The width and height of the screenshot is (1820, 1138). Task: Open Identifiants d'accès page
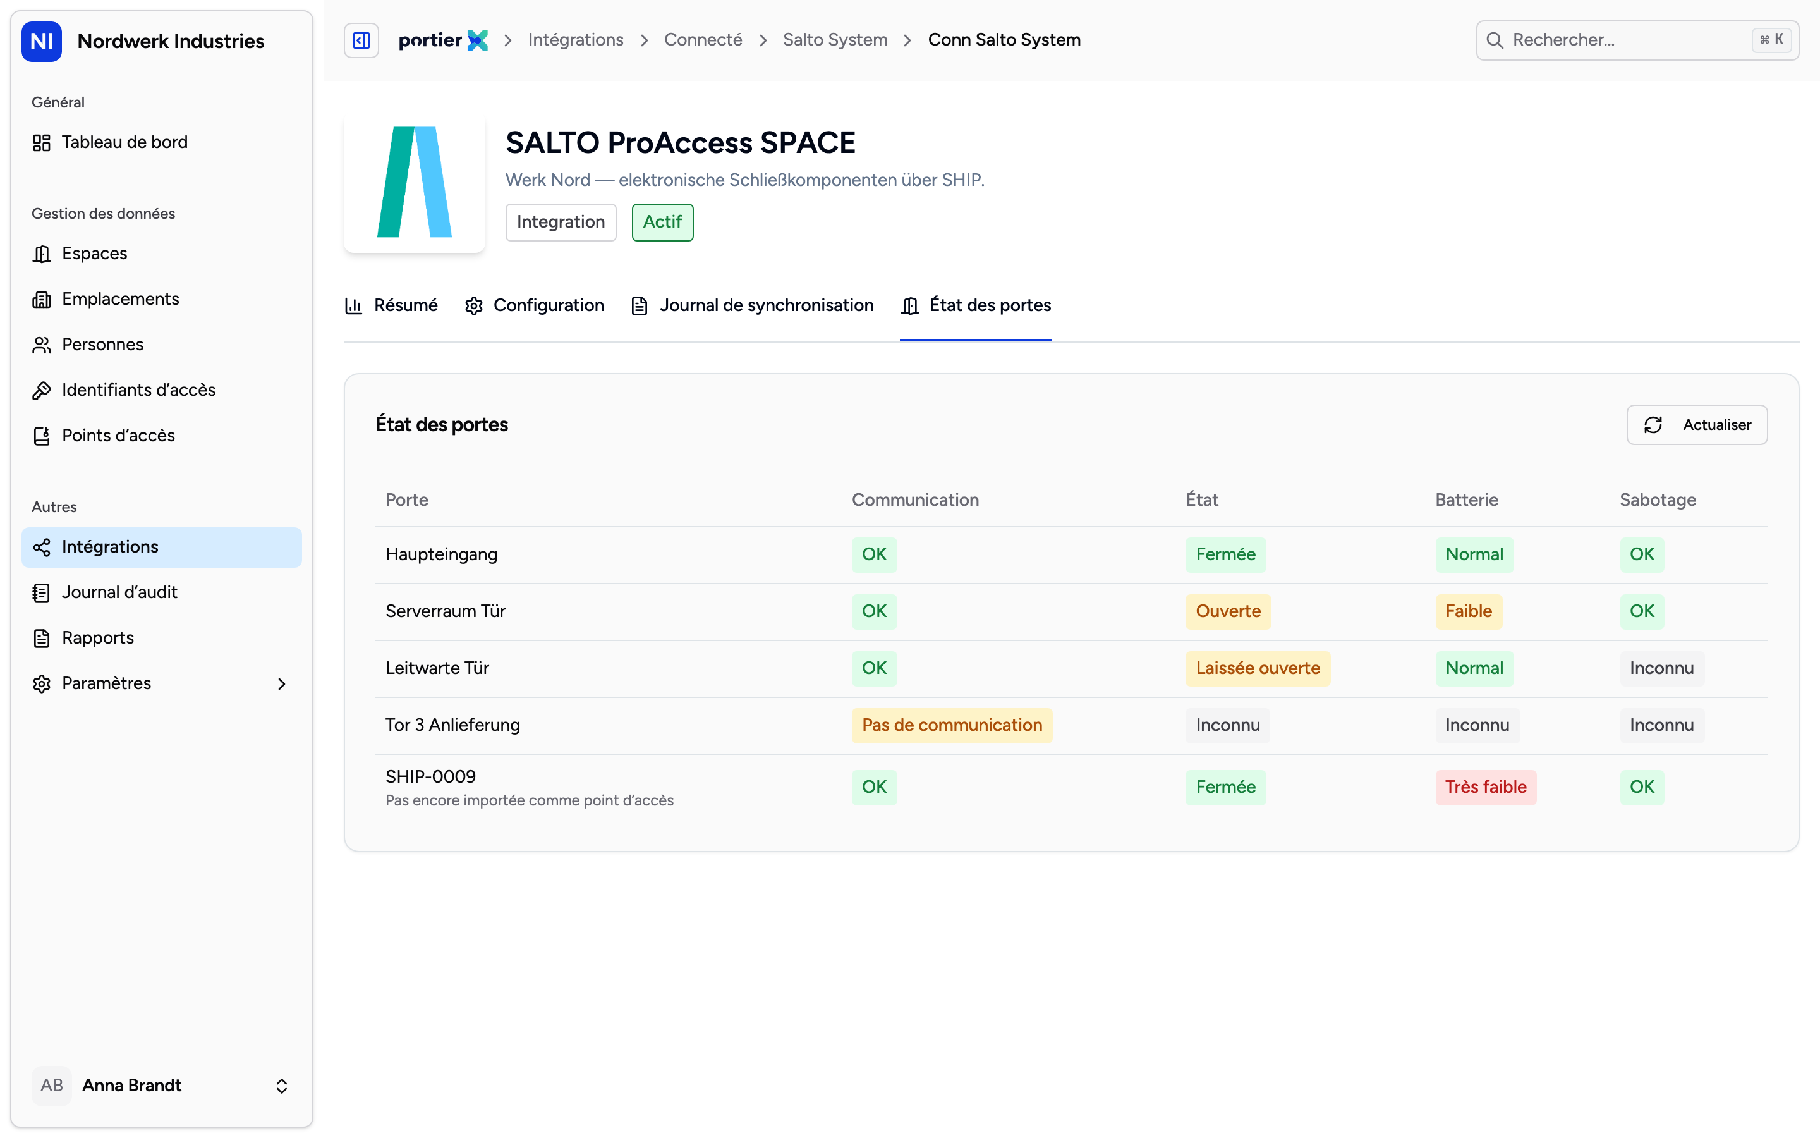point(162,391)
